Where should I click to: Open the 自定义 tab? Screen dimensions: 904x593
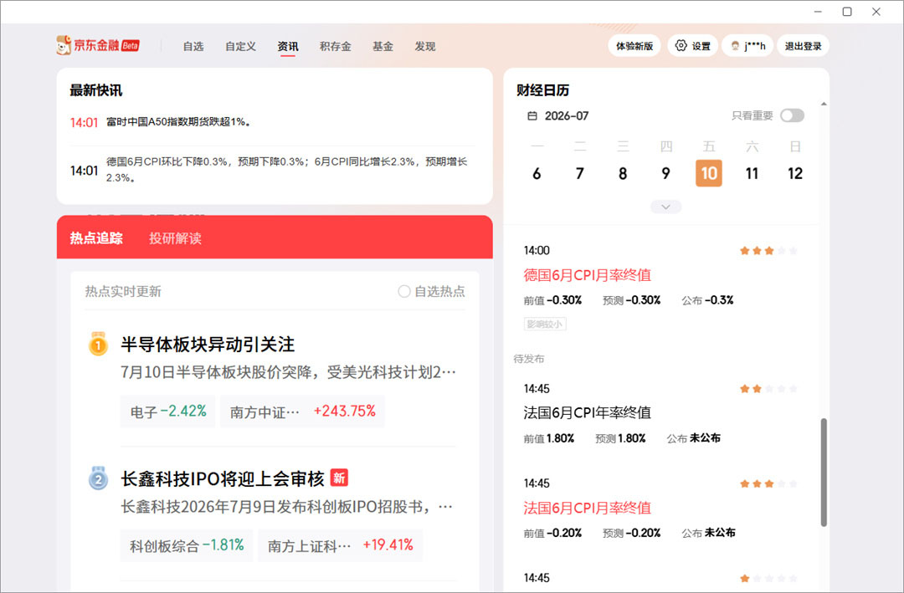240,46
